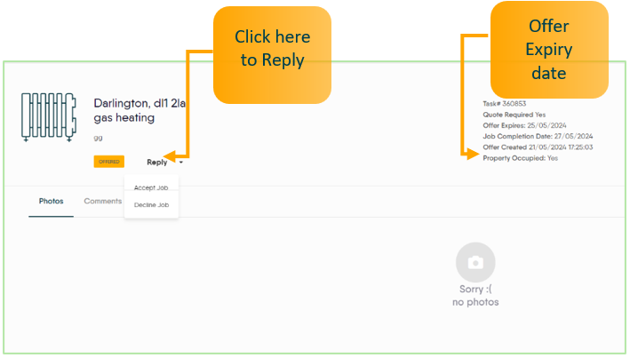Click the Property Occupied field

click(x=521, y=157)
